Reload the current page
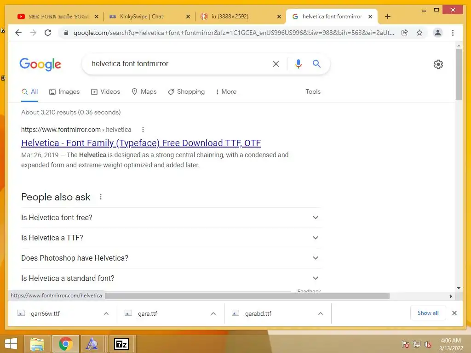The width and height of the screenshot is (471, 353). tap(48, 33)
